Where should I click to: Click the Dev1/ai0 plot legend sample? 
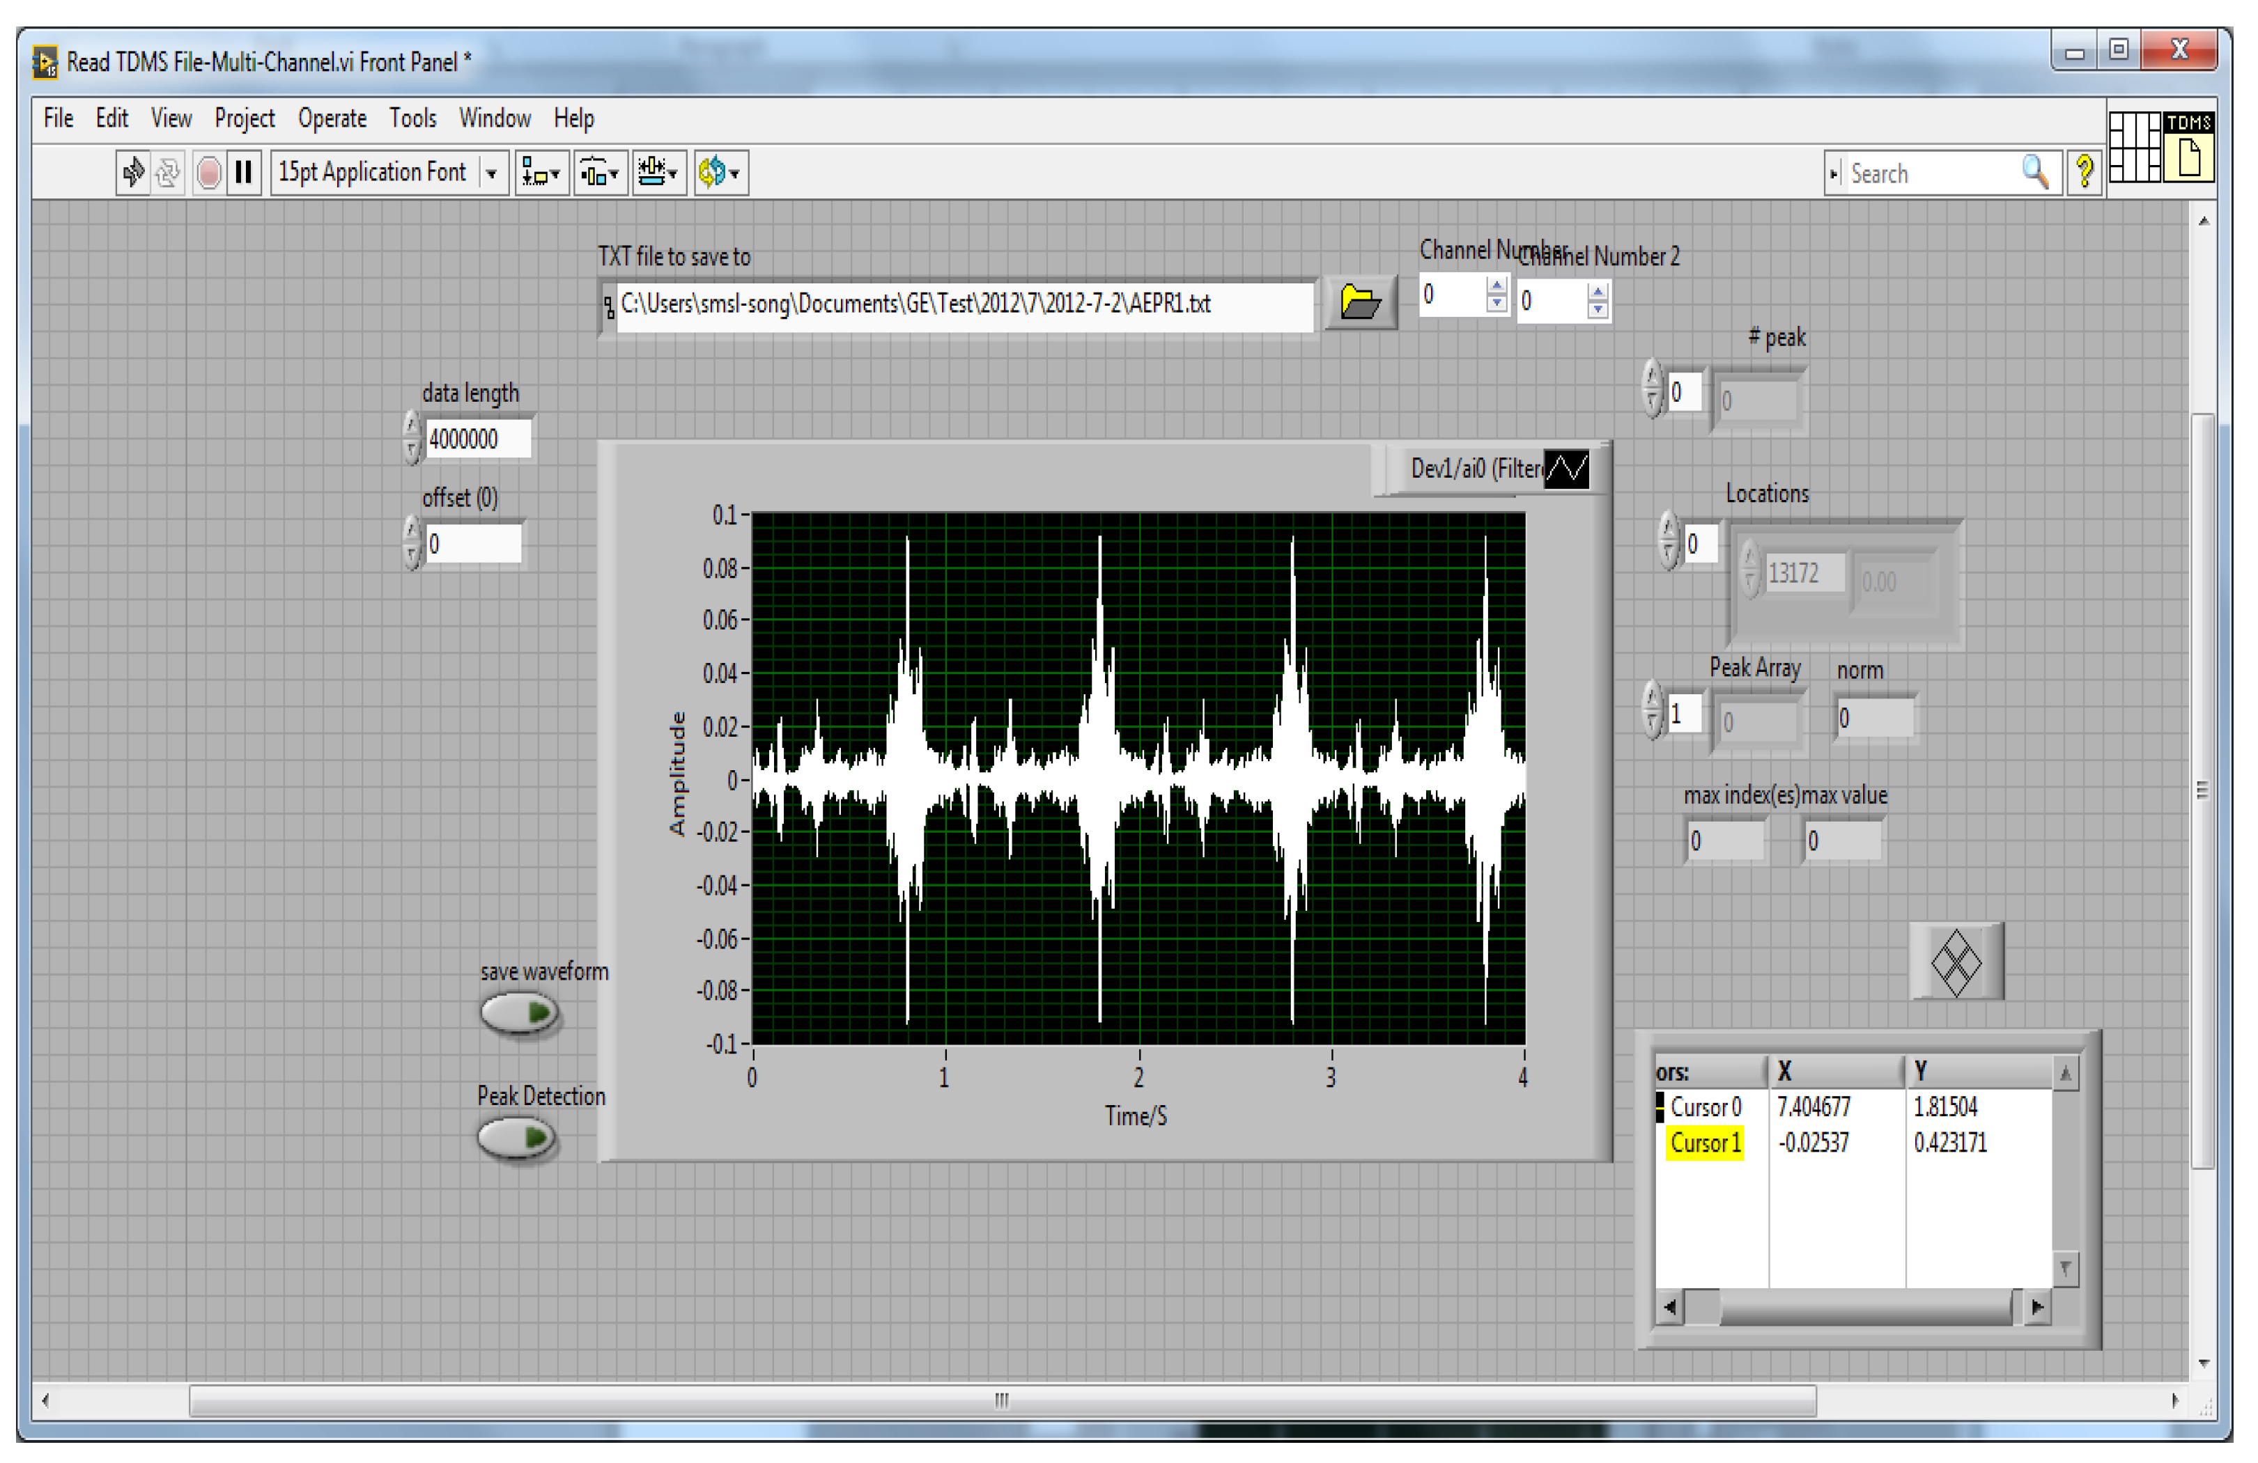click(x=1565, y=469)
